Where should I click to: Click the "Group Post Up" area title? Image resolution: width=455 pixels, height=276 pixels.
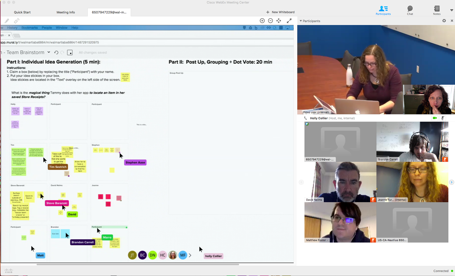[176, 73]
